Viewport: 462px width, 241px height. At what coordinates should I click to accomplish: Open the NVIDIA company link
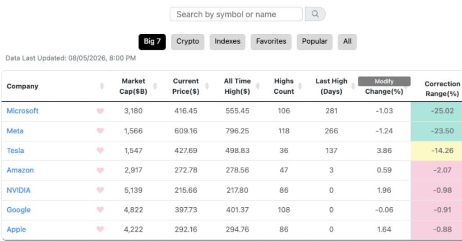(x=18, y=190)
